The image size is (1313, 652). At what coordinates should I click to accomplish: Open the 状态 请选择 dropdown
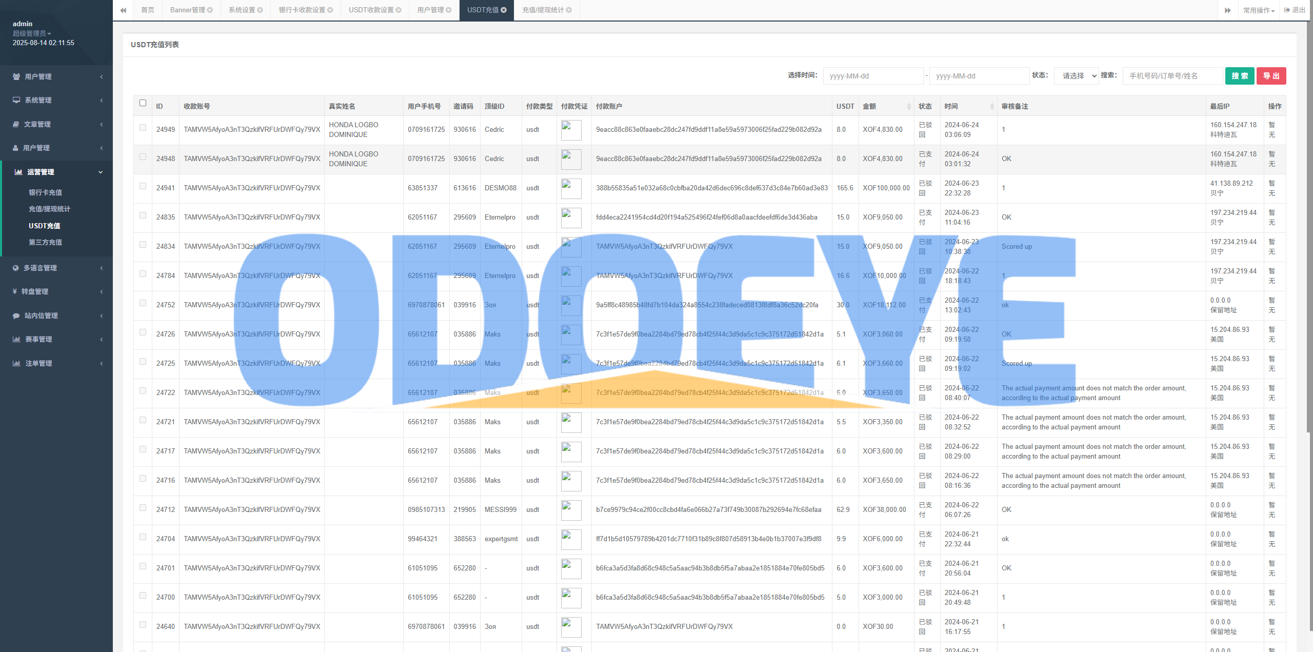pos(1076,76)
